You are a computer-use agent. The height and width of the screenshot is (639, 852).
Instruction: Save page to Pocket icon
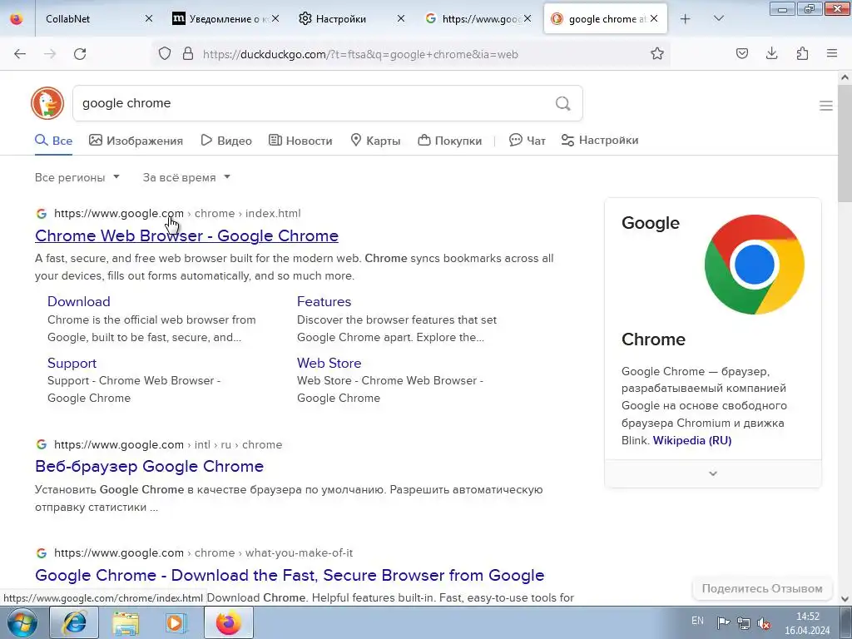point(741,53)
